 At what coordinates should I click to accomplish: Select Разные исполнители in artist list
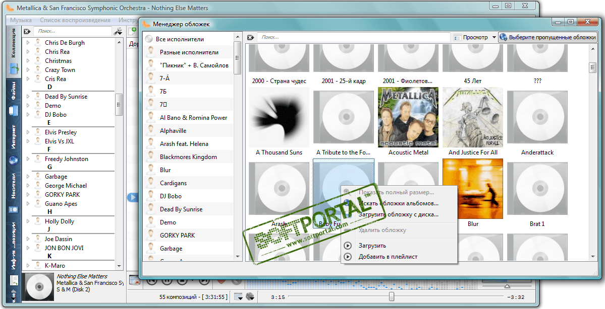tap(188, 52)
